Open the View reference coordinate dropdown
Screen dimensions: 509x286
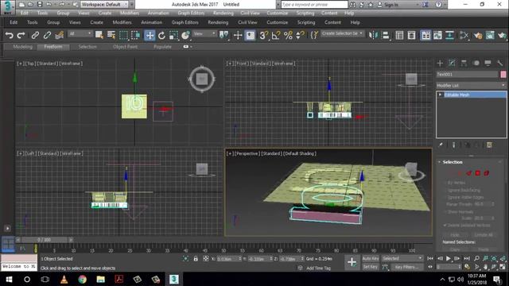point(204,33)
